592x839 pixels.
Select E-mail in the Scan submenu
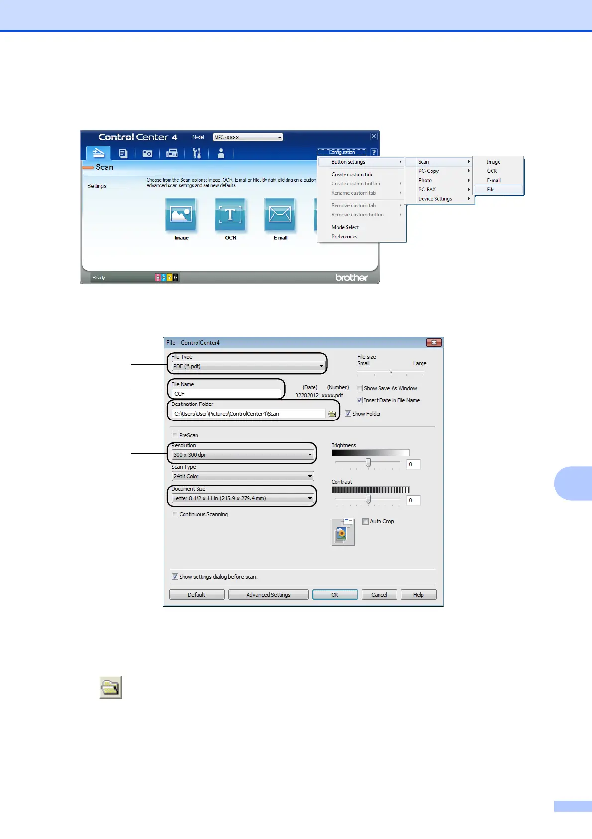point(498,180)
